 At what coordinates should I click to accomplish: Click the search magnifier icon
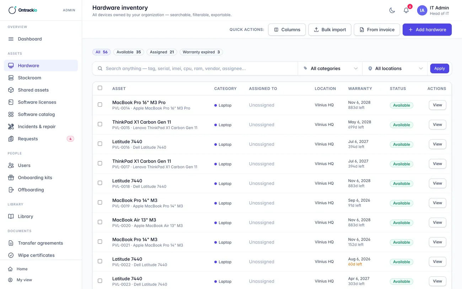point(100,69)
